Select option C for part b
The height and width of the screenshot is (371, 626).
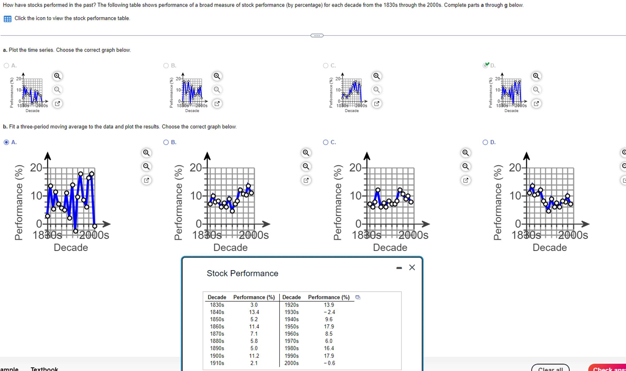coord(325,142)
